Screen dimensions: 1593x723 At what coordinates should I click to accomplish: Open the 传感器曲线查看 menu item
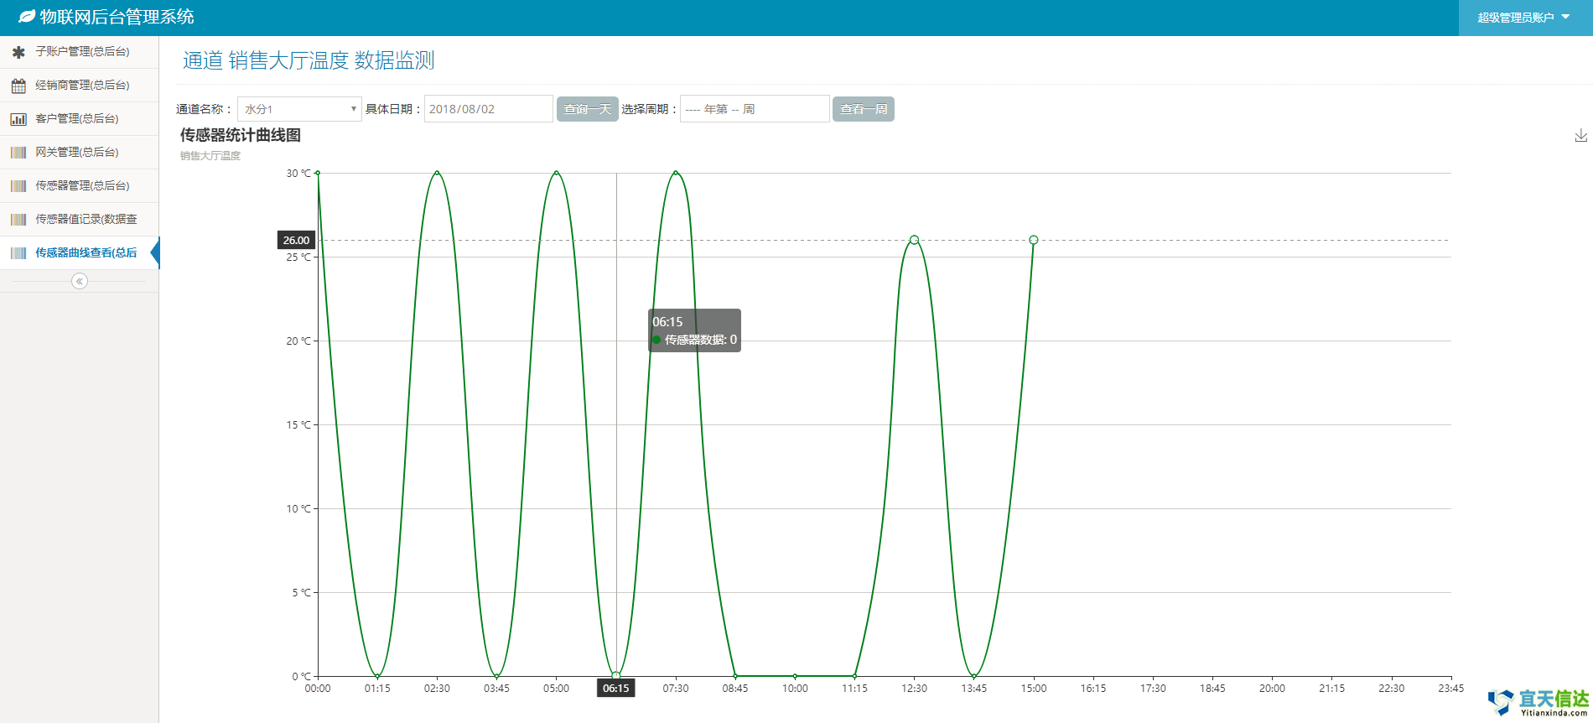(86, 252)
